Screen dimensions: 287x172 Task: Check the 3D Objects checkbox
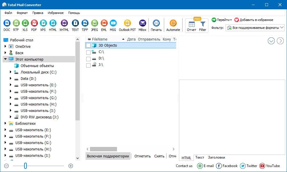88,45
